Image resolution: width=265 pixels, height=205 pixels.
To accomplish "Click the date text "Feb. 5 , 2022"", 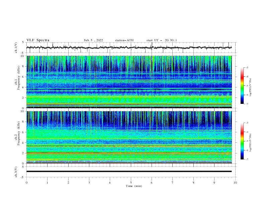I will click(x=93, y=40).
